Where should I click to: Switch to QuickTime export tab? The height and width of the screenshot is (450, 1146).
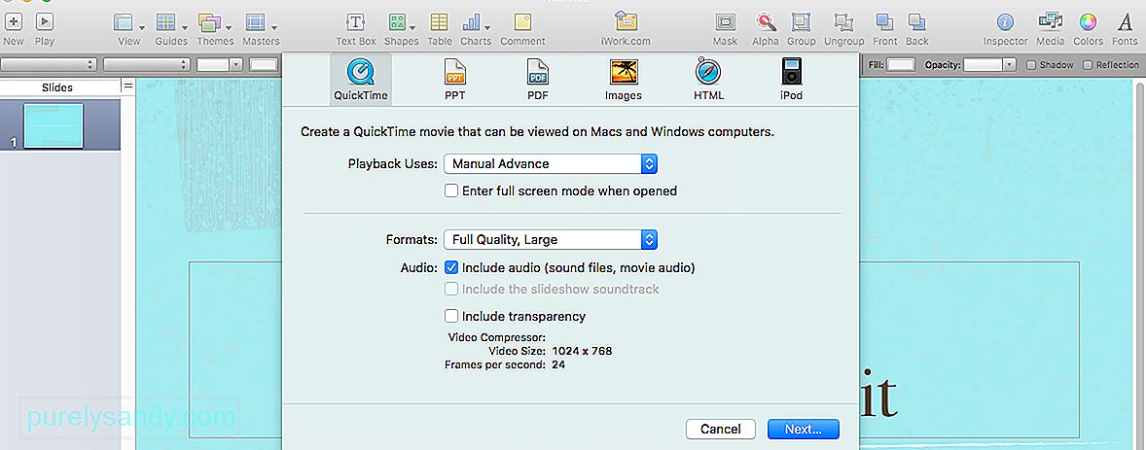click(x=360, y=80)
